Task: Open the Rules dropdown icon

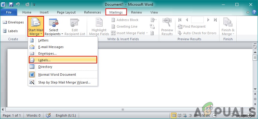Action: tap(153, 20)
